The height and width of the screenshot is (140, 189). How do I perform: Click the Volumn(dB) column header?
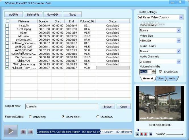pos(87,21)
